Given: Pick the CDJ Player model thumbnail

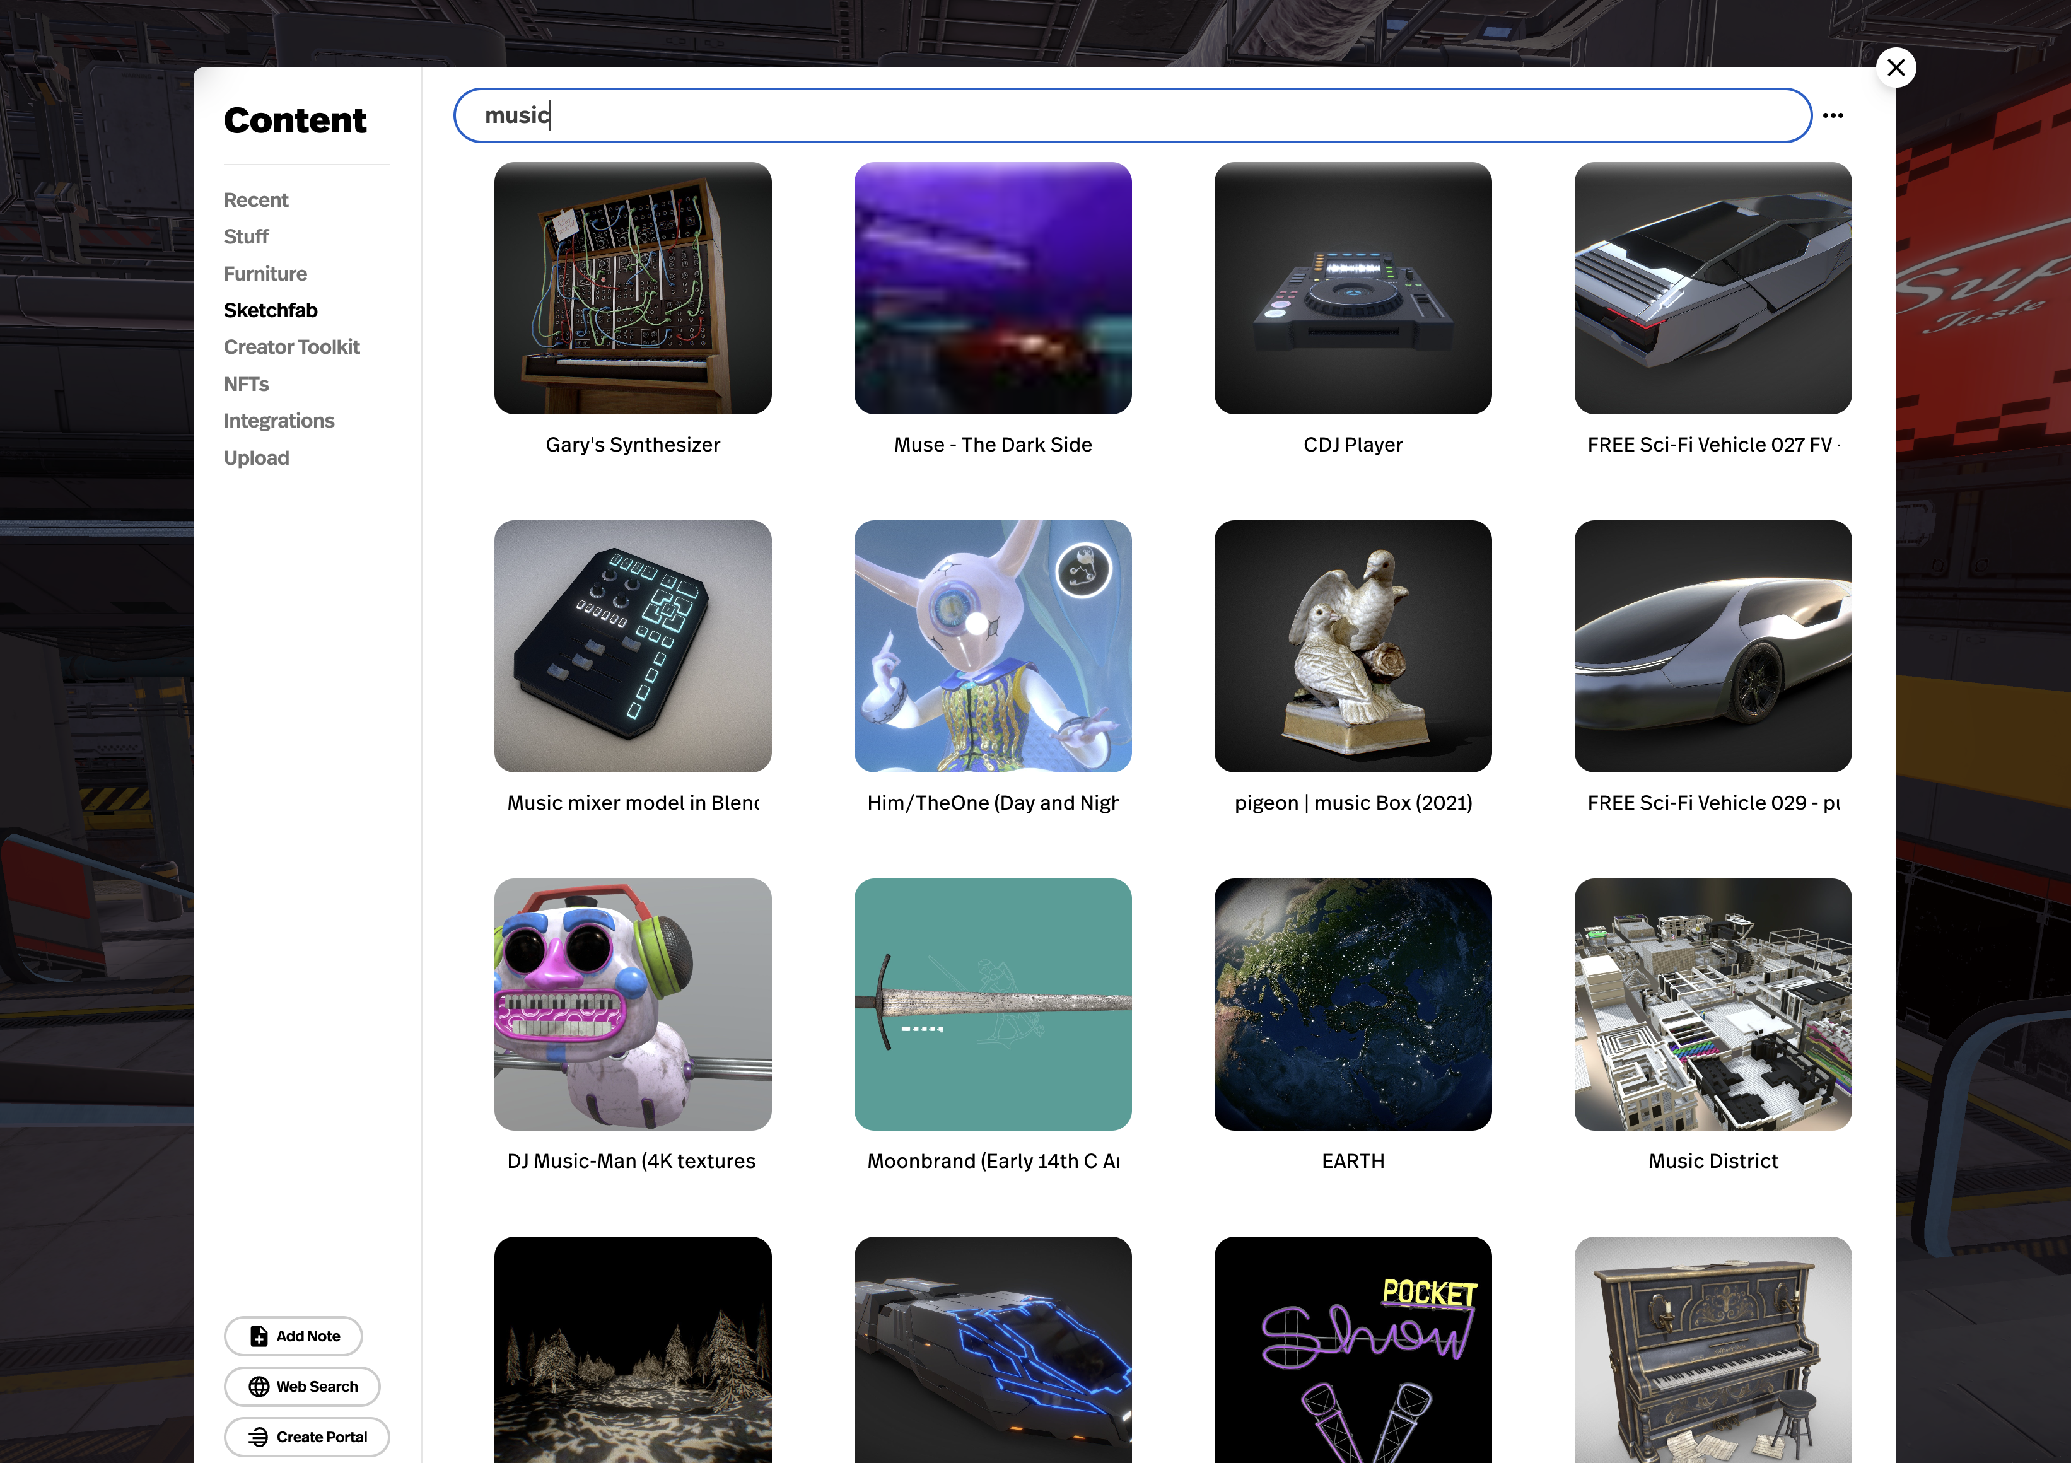Looking at the screenshot, I should coord(1353,288).
